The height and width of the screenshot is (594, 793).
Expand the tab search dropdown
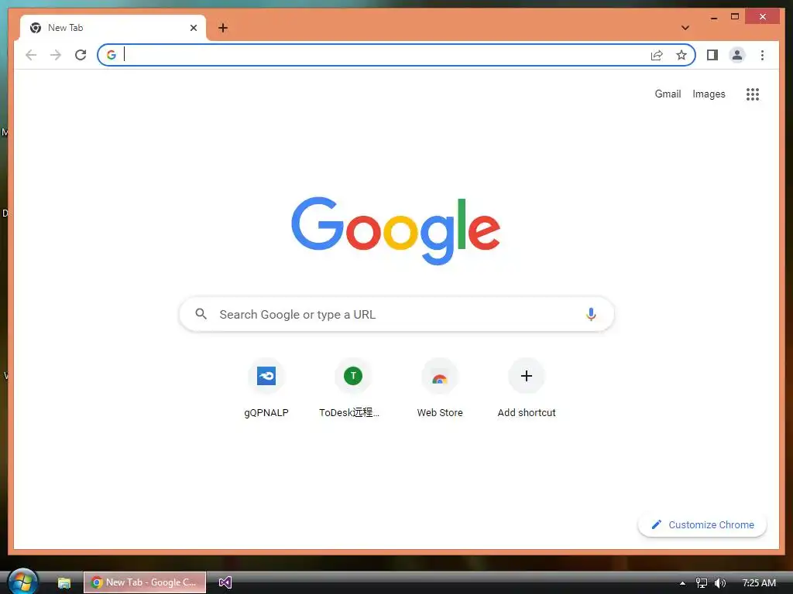[x=685, y=28]
